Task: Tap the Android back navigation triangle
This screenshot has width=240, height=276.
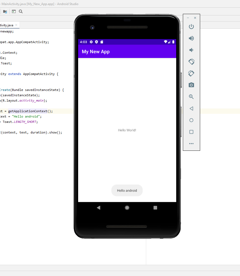Action: tap(99, 208)
